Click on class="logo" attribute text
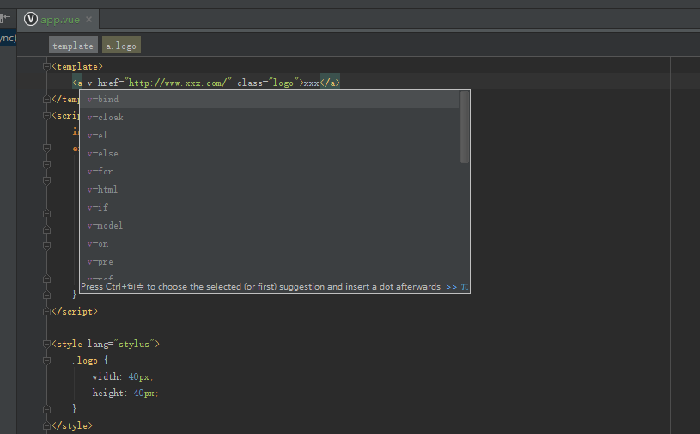This screenshot has height=434, width=700. pyautogui.click(x=267, y=83)
